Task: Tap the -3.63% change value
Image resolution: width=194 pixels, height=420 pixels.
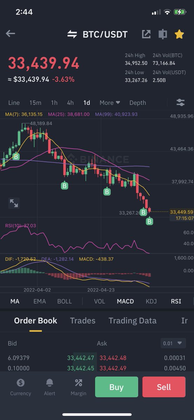Action: pos(63,79)
